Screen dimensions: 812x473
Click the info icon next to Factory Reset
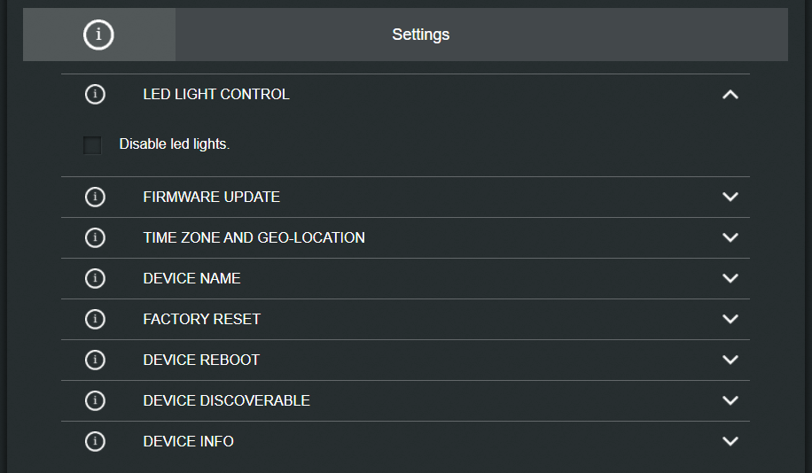[x=95, y=319]
